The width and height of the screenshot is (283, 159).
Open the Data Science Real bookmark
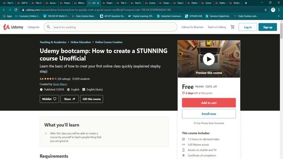pyautogui.click(x=84, y=16)
